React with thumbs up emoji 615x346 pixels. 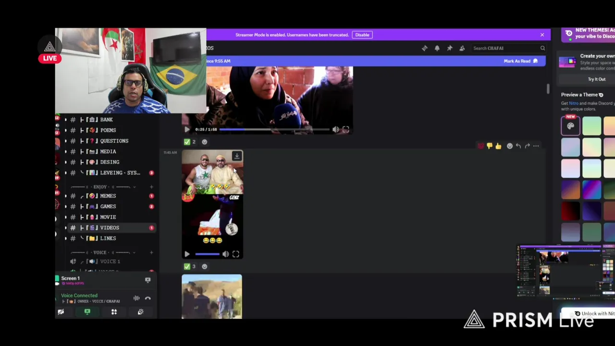click(498, 146)
